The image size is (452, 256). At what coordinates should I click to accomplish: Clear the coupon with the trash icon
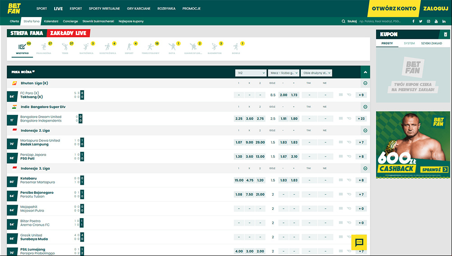[445, 35]
